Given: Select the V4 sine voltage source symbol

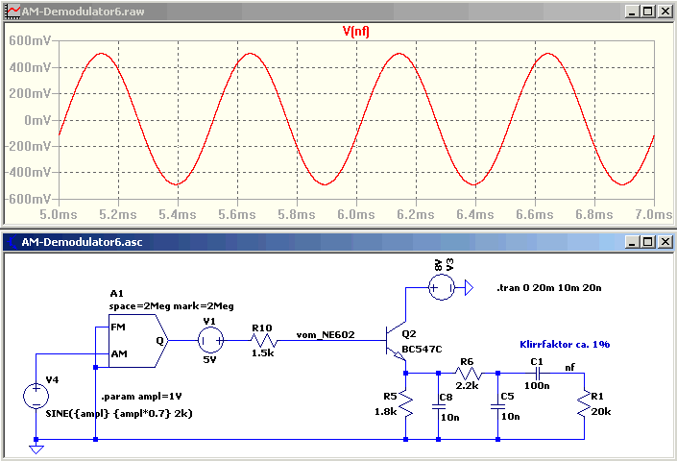Looking at the screenshot, I should coord(36,396).
